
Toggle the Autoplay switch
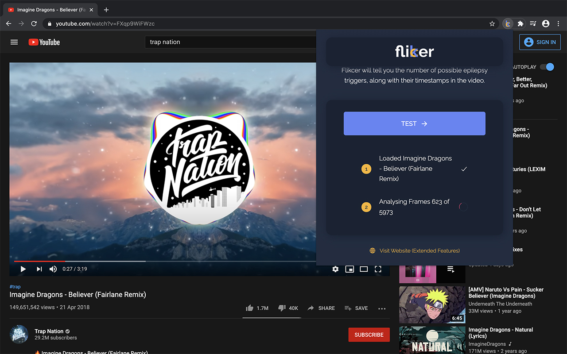pyautogui.click(x=547, y=67)
